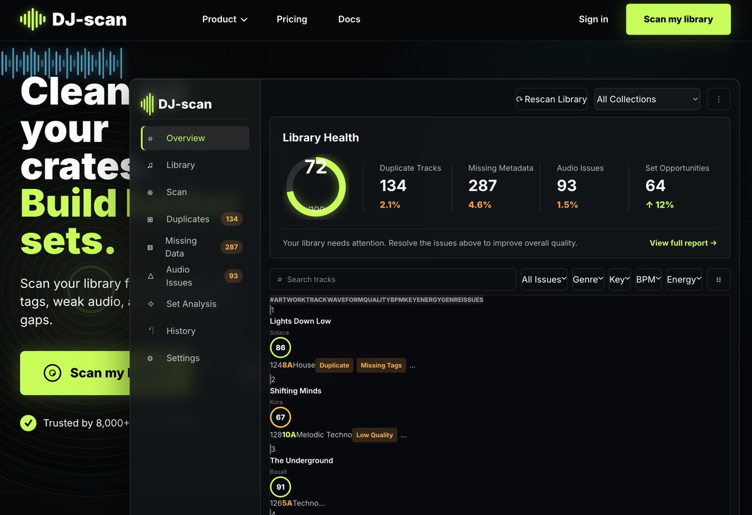The height and width of the screenshot is (515, 752).
Task: Open the Energy filter dropdown
Action: click(684, 280)
